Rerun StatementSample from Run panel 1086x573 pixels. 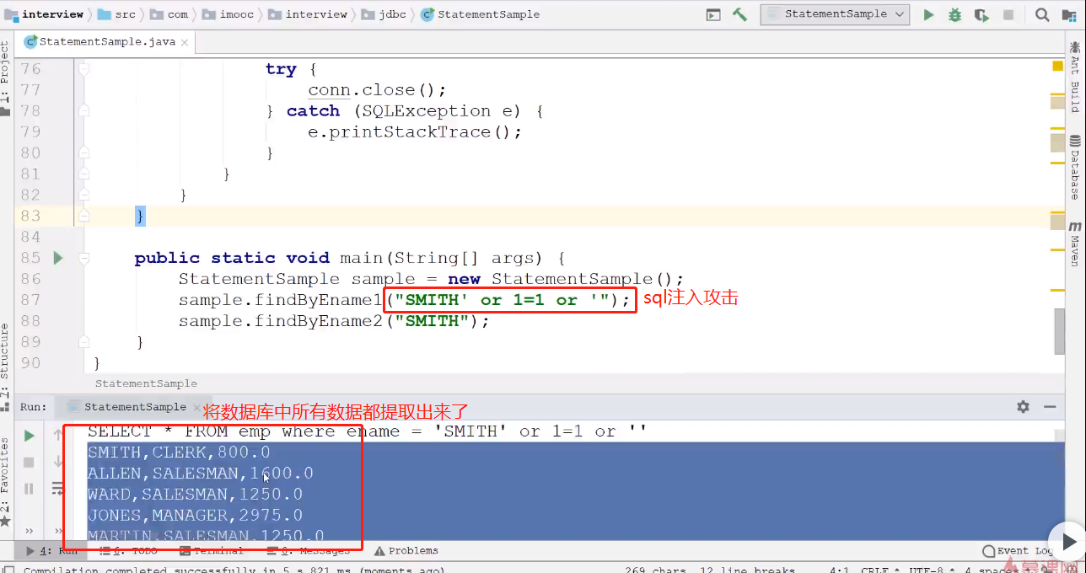29,436
